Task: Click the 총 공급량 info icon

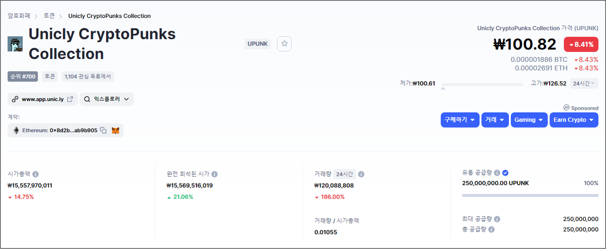Action: tap(491, 230)
